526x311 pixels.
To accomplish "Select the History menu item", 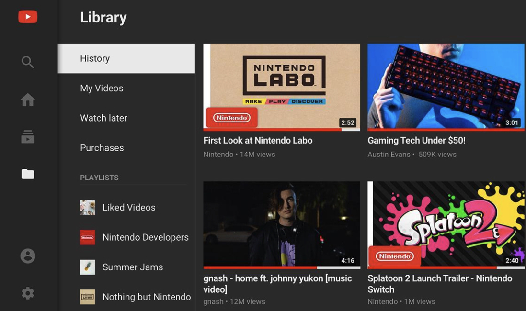I will point(126,58).
